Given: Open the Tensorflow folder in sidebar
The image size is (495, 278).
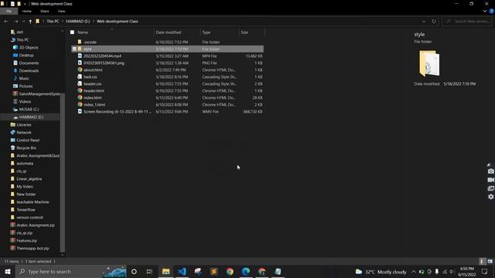Looking at the screenshot, I should (26, 209).
